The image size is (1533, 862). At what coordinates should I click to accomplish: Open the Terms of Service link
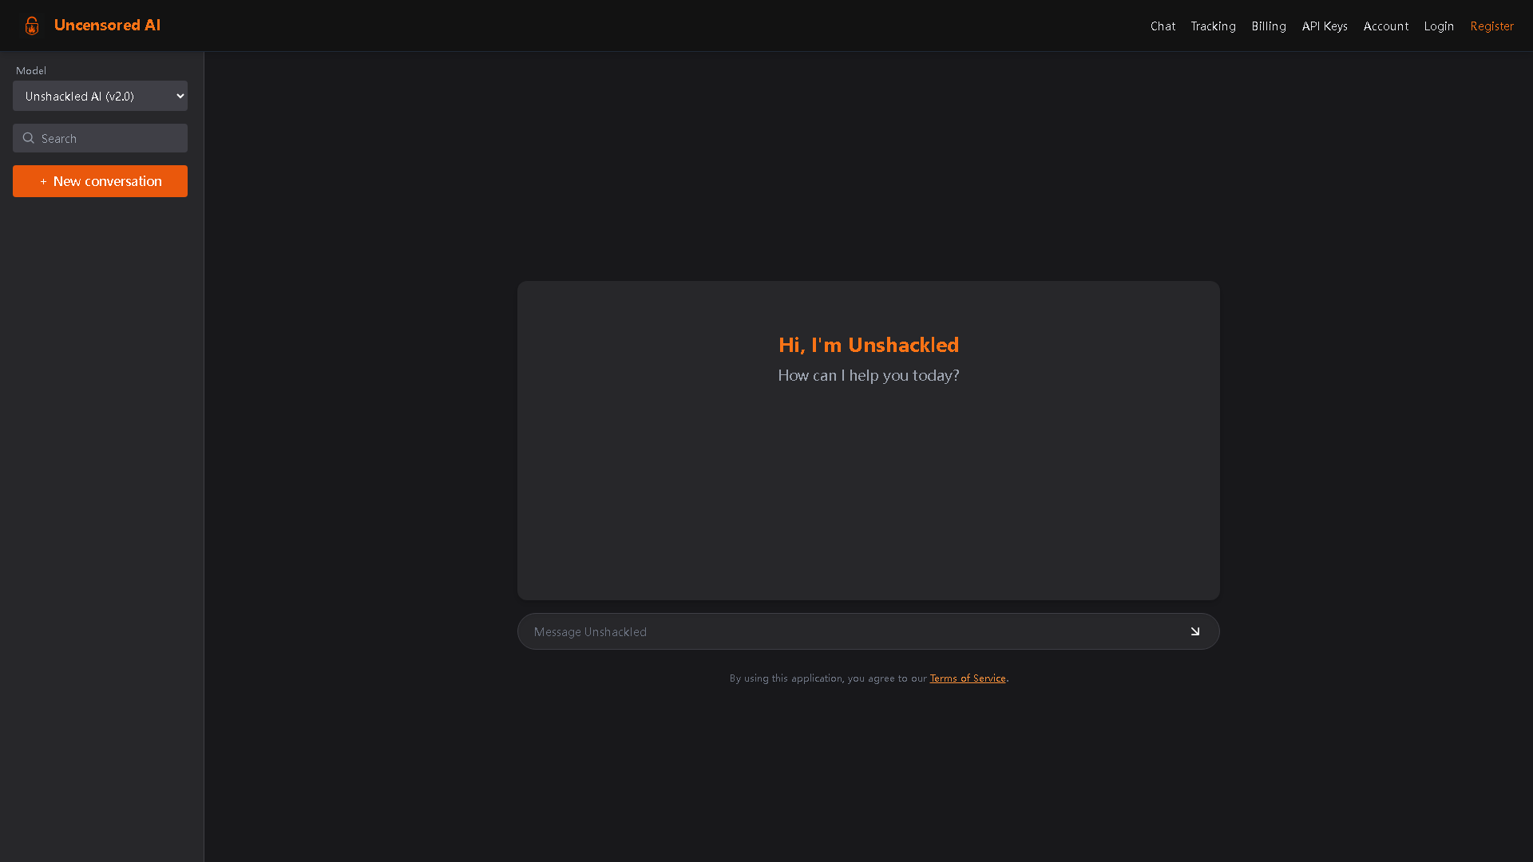pyautogui.click(x=967, y=678)
